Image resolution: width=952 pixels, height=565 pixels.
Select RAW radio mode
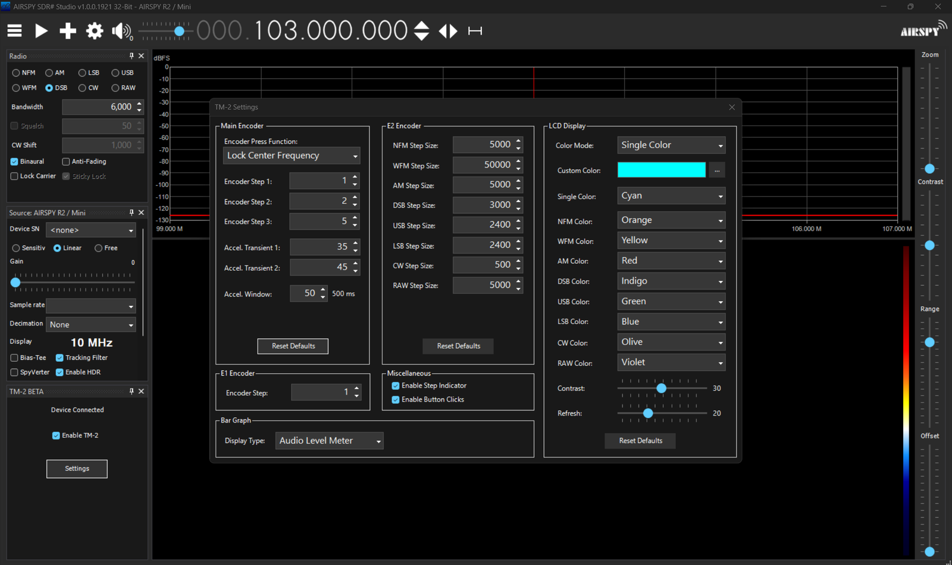[124, 88]
